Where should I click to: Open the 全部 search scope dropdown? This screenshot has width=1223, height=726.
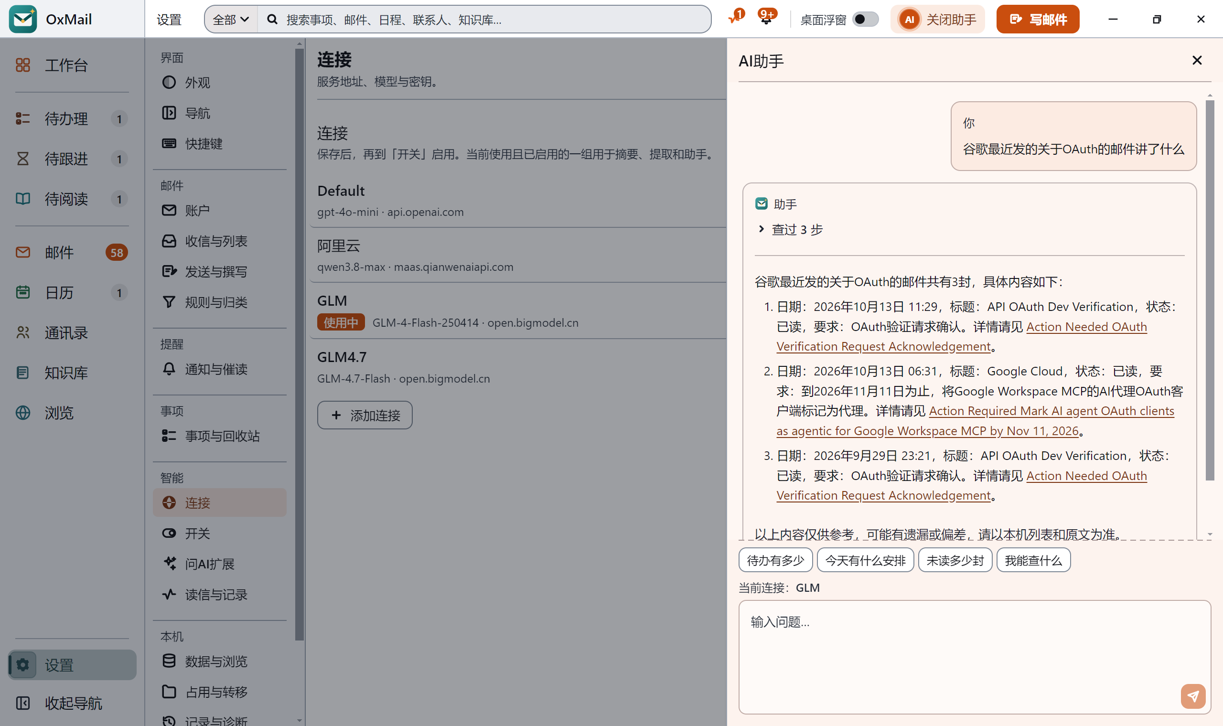pos(231,20)
